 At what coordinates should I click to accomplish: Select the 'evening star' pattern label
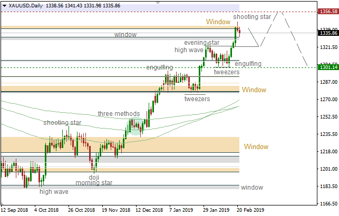[x=201, y=43]
